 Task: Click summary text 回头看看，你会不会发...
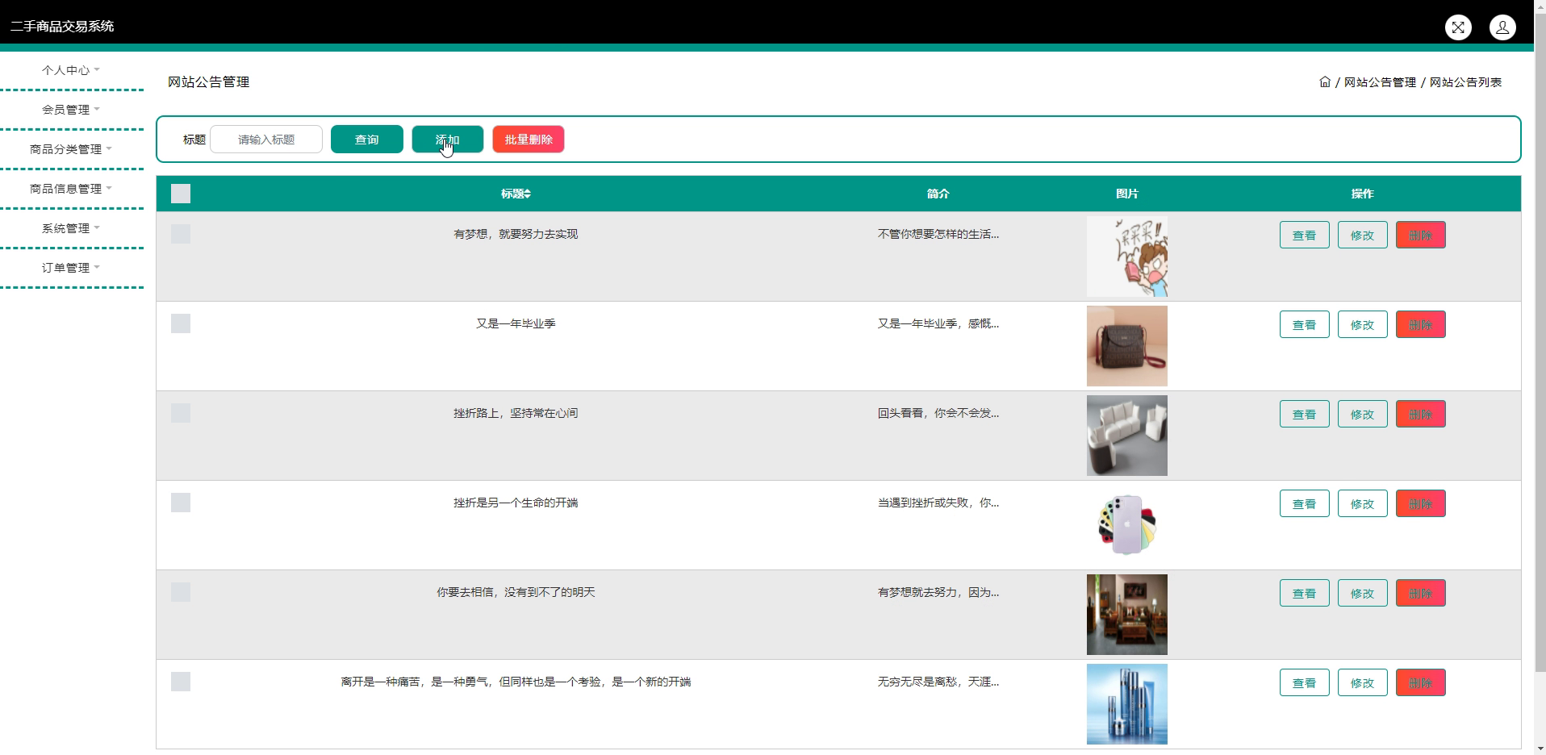pos(938,413)
